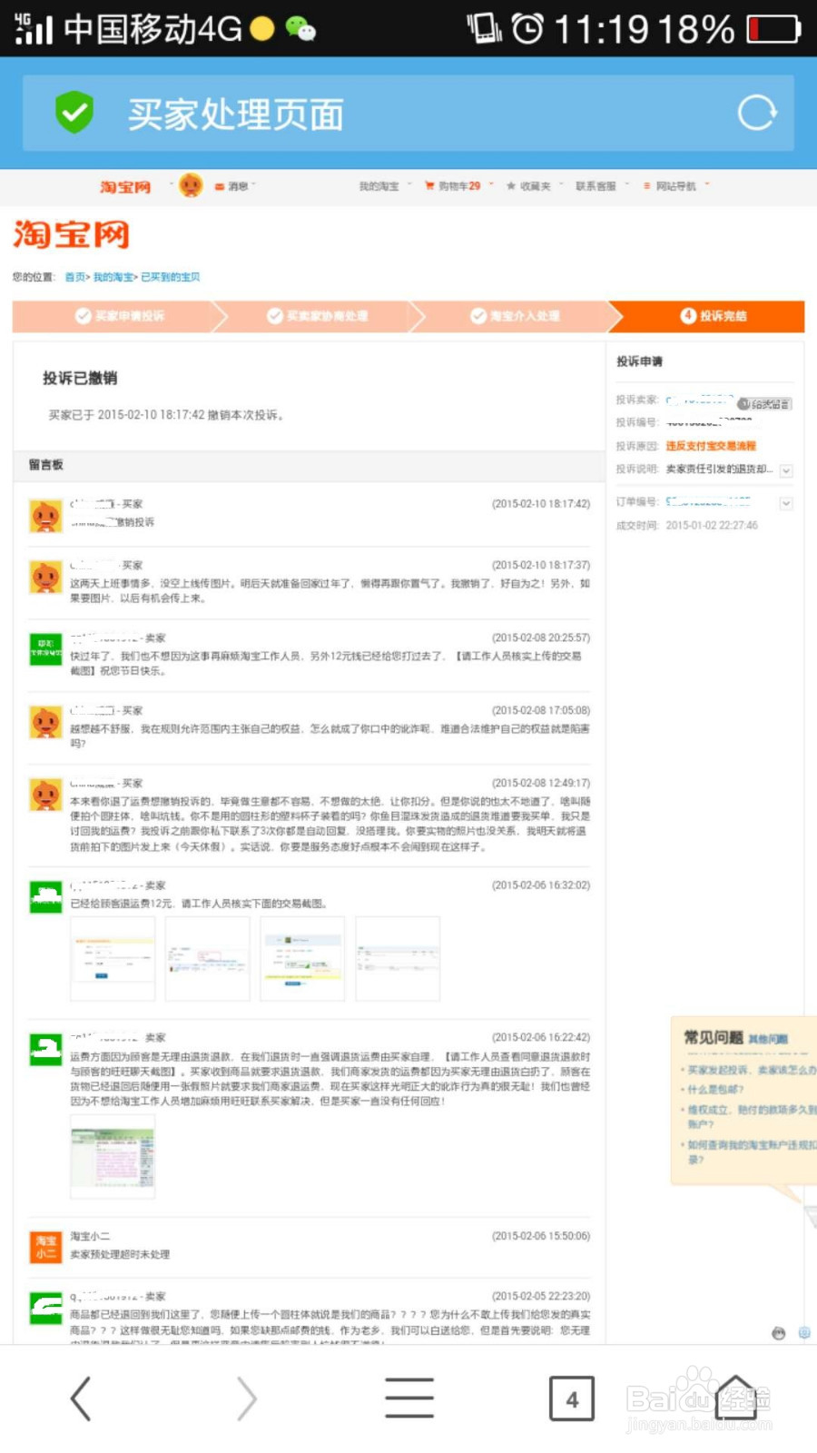Click seller avatar on 16:32:02 message
The width and height of the screenshot is (817, 1453).
(x=45, y=897)
